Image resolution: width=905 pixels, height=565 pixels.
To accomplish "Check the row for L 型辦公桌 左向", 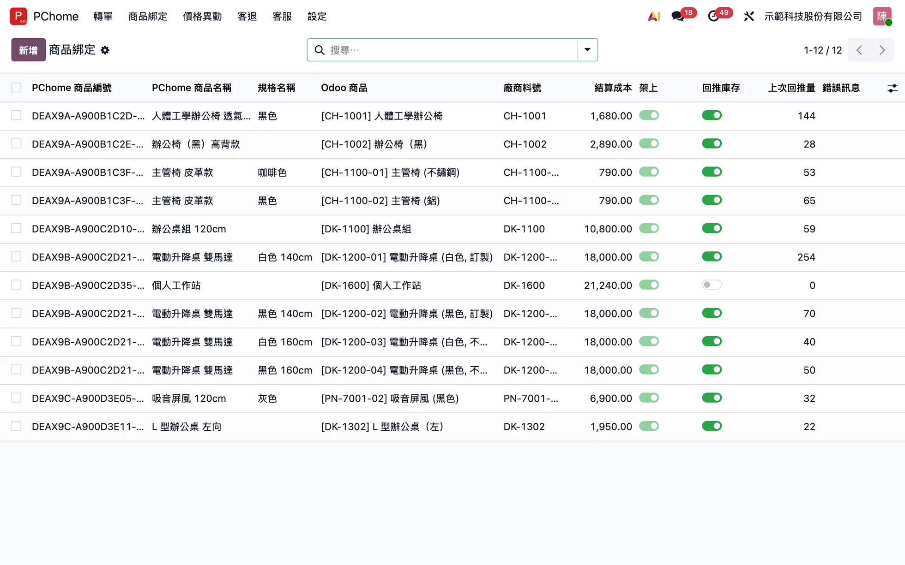I will (16, 426).
